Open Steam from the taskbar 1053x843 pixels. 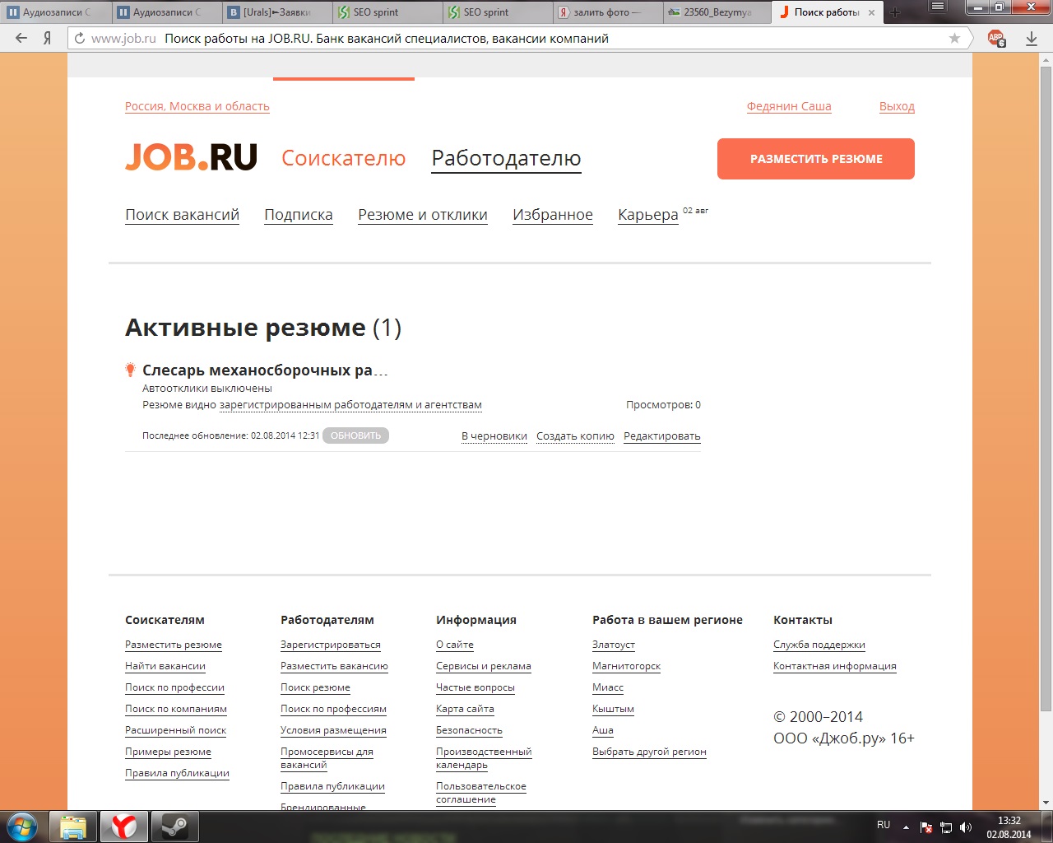pos(174,827)
